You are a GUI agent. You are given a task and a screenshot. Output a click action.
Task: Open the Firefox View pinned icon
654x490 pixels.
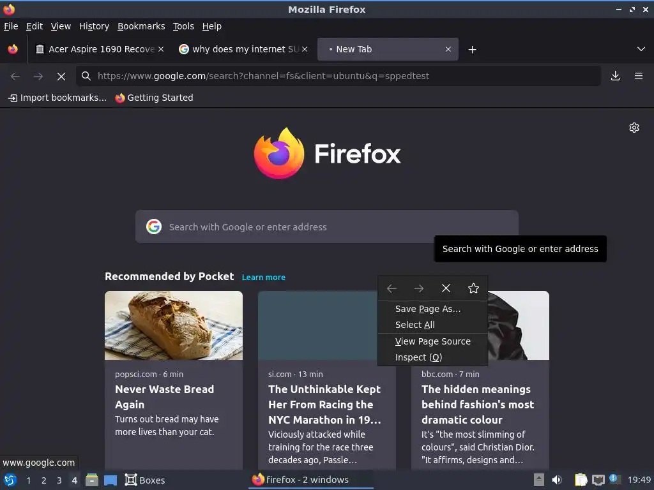13,49
